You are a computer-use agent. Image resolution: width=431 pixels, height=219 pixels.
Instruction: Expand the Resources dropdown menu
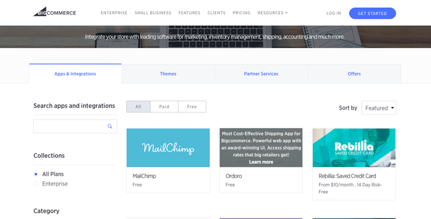click(x=273, y=13)
